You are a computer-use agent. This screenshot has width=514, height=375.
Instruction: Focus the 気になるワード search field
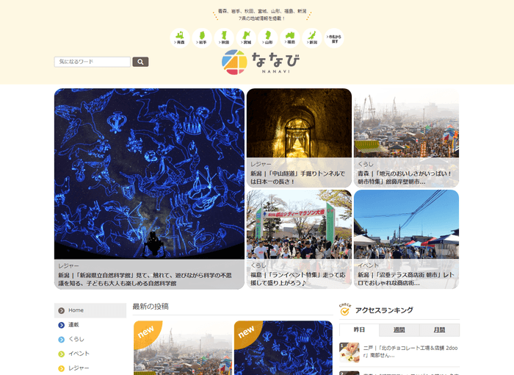tap(93, 63)
